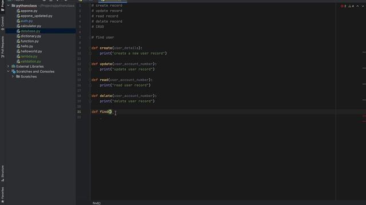Screen dimensions: 366x205
Task: Open hello.py file
Action: 27,46
